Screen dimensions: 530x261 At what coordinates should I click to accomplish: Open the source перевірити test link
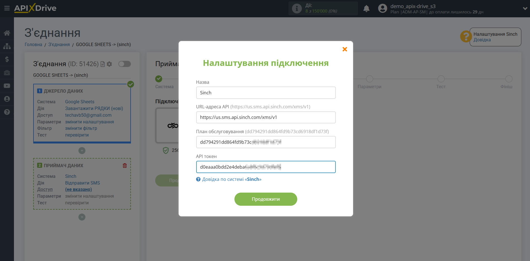[77, 135]
